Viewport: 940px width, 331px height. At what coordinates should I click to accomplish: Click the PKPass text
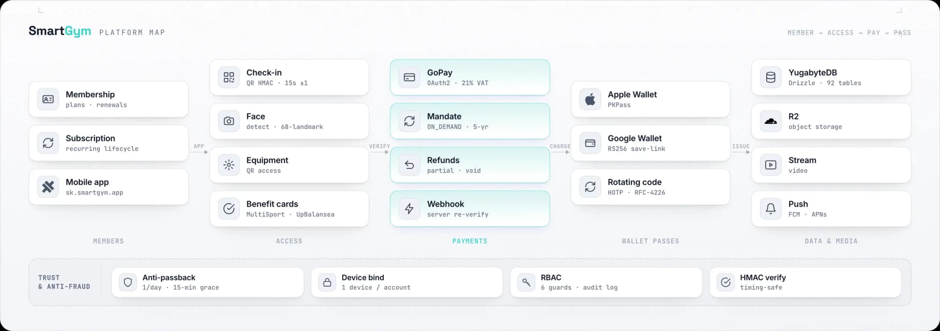click(619, 105)
